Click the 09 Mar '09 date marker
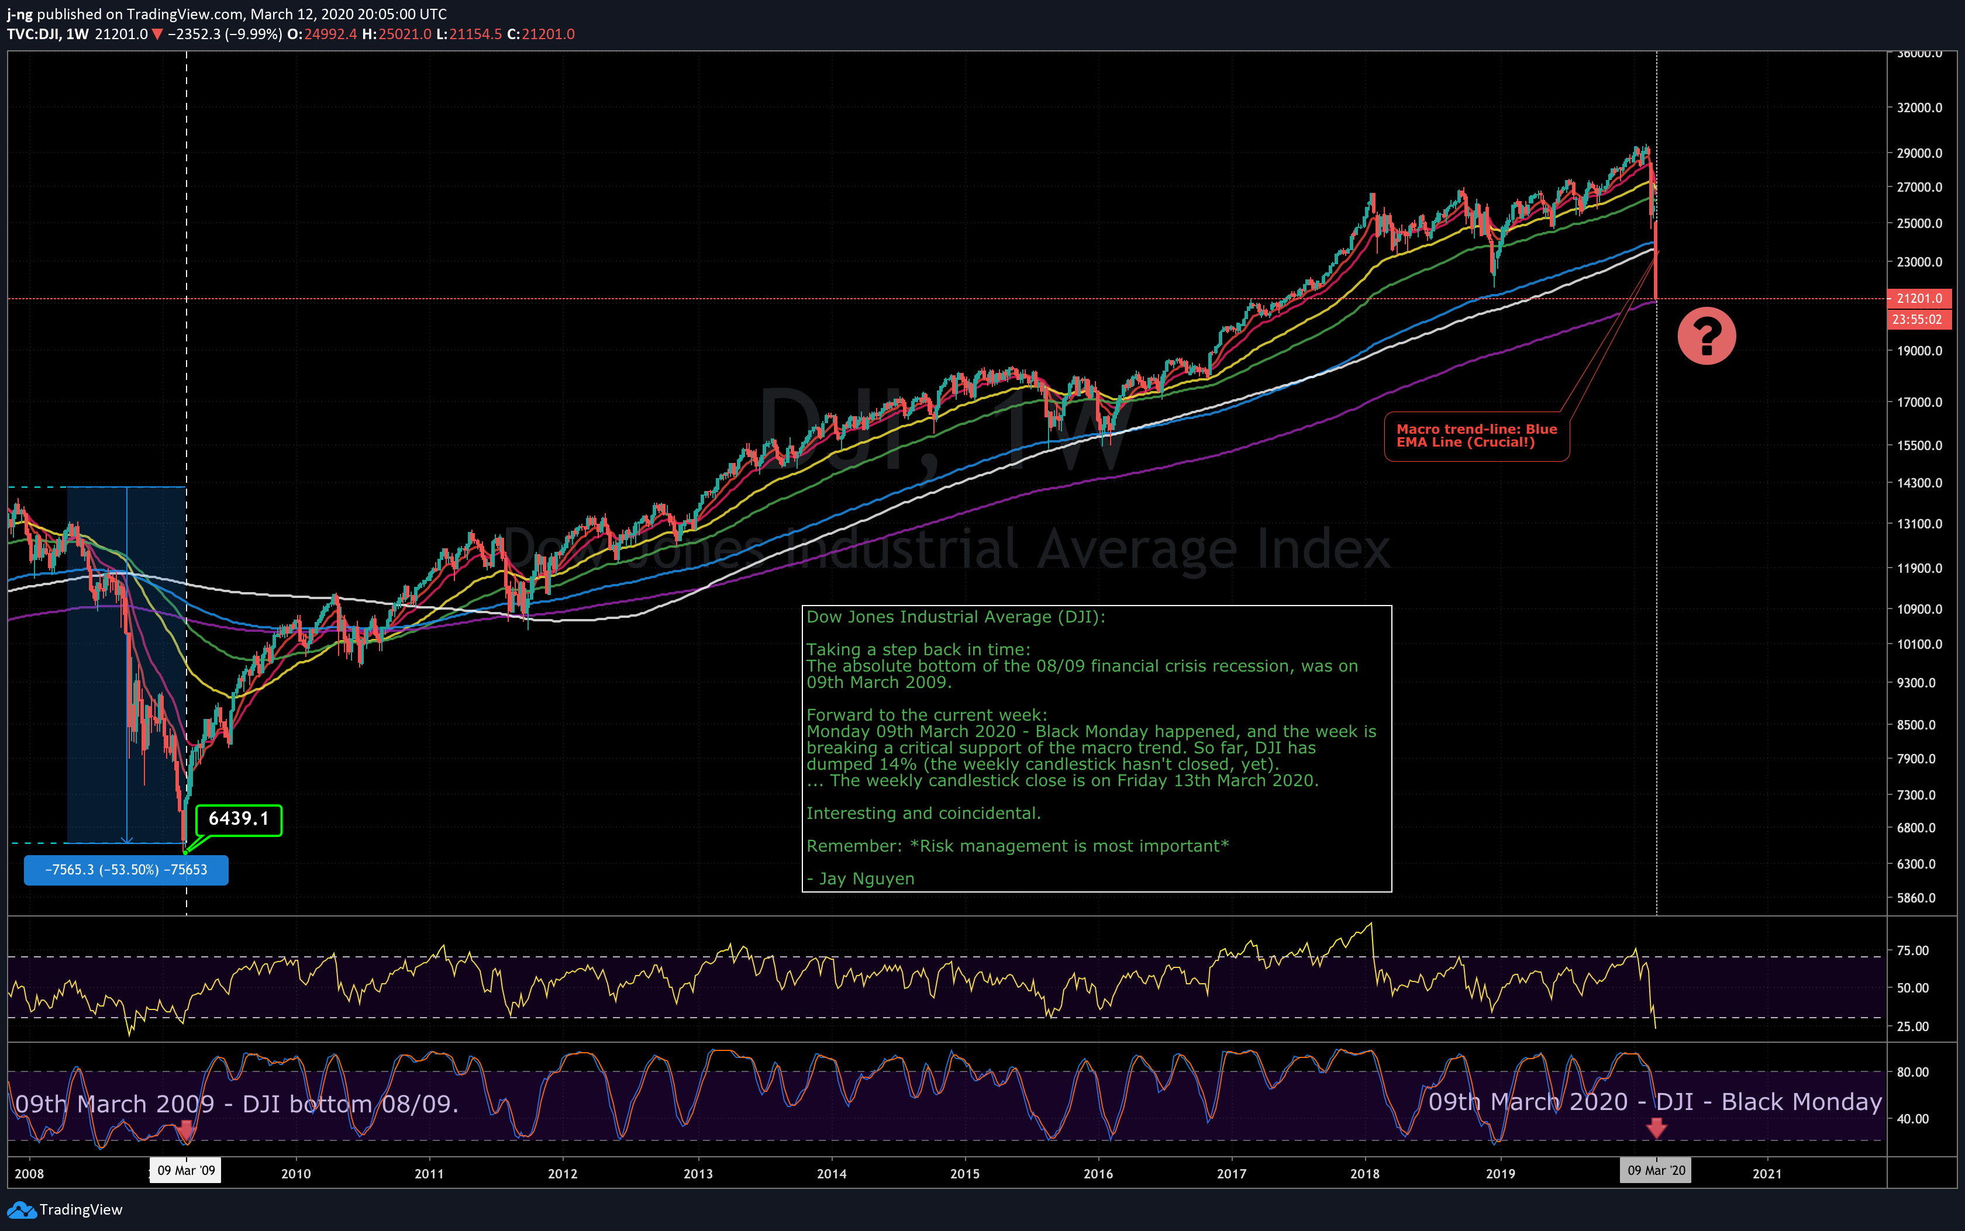 click(185, 1171)
